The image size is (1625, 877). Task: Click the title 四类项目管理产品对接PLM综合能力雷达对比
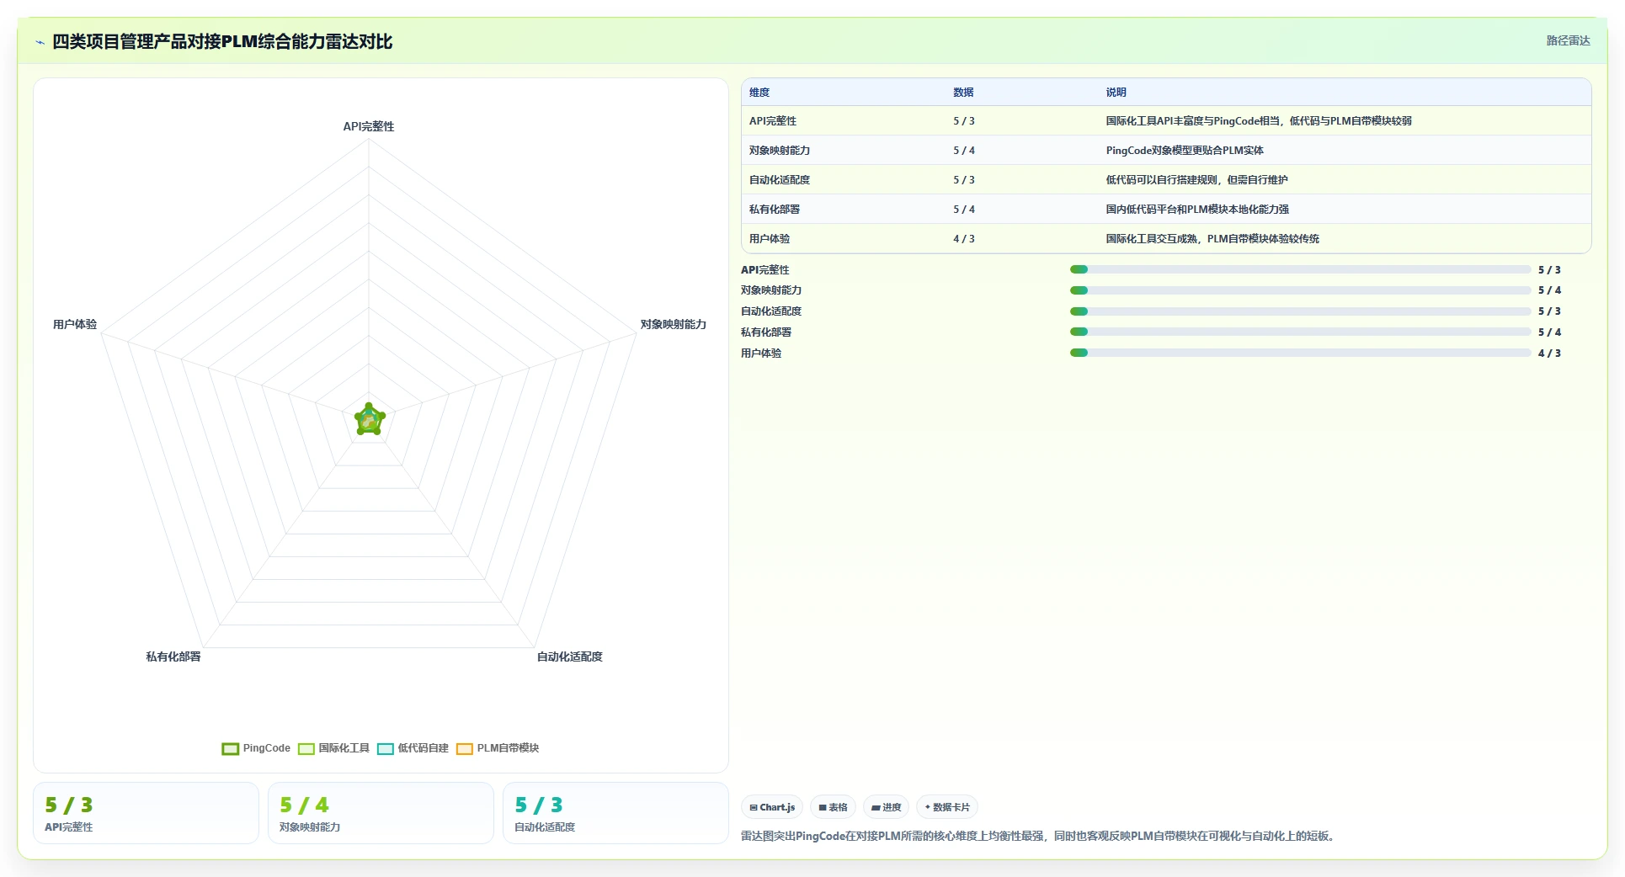[x=222, y=42]
